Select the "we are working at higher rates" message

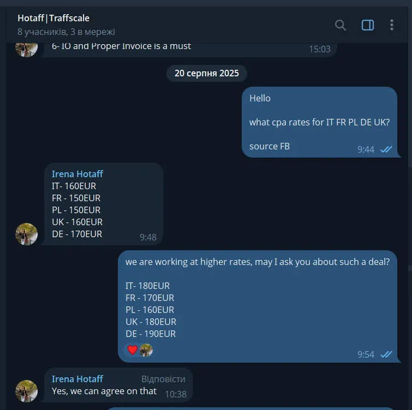(257, 297)
